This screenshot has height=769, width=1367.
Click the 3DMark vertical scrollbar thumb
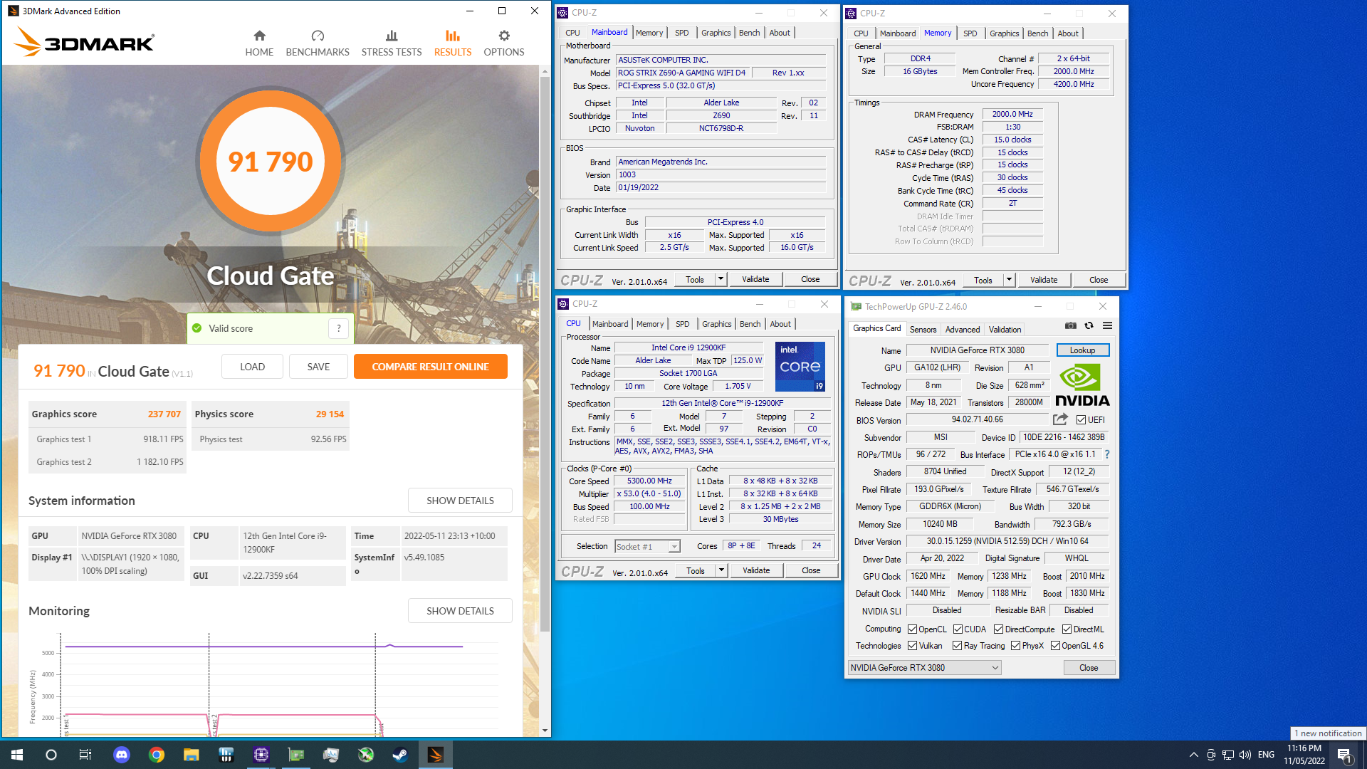click(x=545, y=352)
